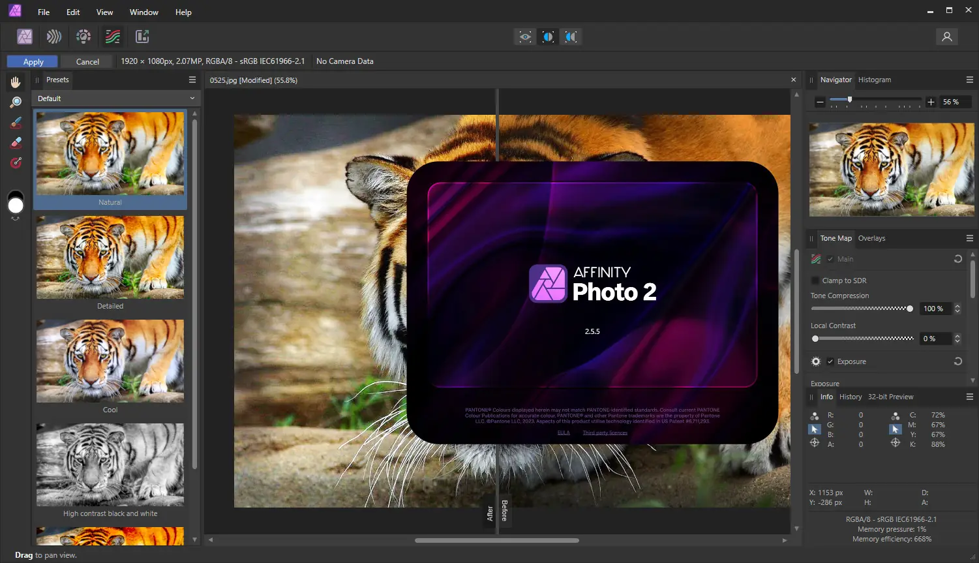
Task: Switch to the Export Persona
Action: point(142,37)
